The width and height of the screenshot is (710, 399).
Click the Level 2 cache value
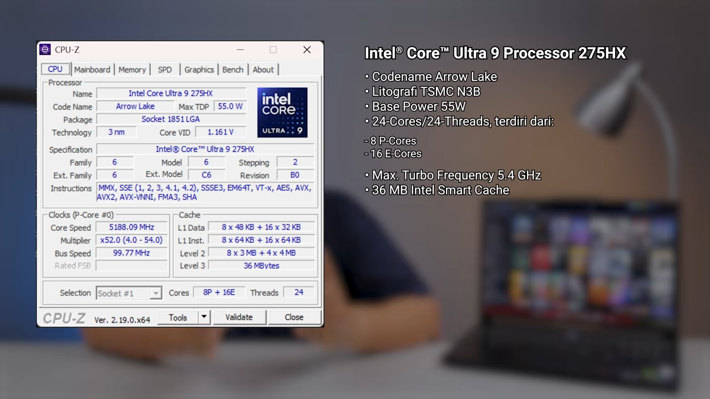(x=261, y=253)
